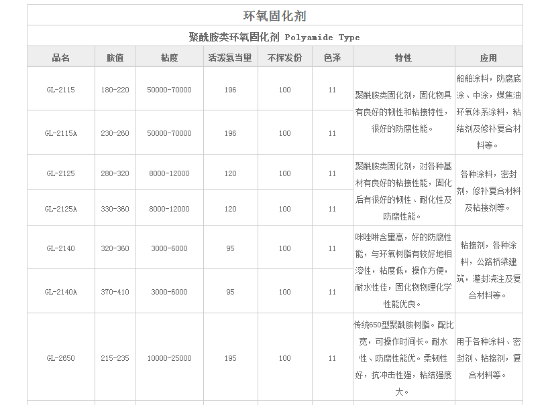548x405 pixels.
Task: Click the 粘度 column header
Action: [x=169, y=58]
